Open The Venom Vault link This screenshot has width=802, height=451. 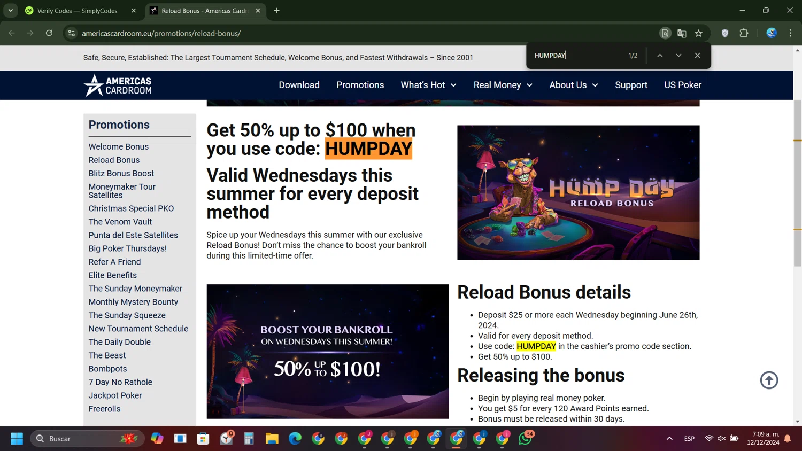coord(120,222)
